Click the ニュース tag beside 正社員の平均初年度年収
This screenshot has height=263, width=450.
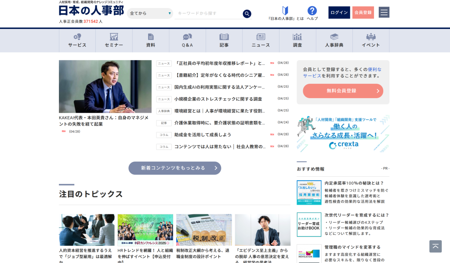pyautogui.click(x=164, y=64)
